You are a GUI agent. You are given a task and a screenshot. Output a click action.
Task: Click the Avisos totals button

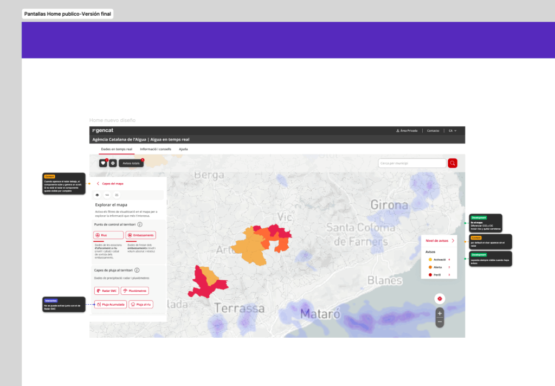[131, 163]
